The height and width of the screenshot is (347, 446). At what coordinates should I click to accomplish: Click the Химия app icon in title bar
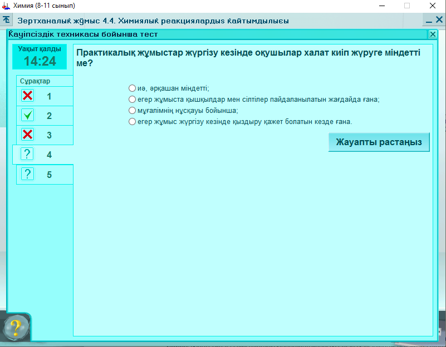tap(6, 6)
